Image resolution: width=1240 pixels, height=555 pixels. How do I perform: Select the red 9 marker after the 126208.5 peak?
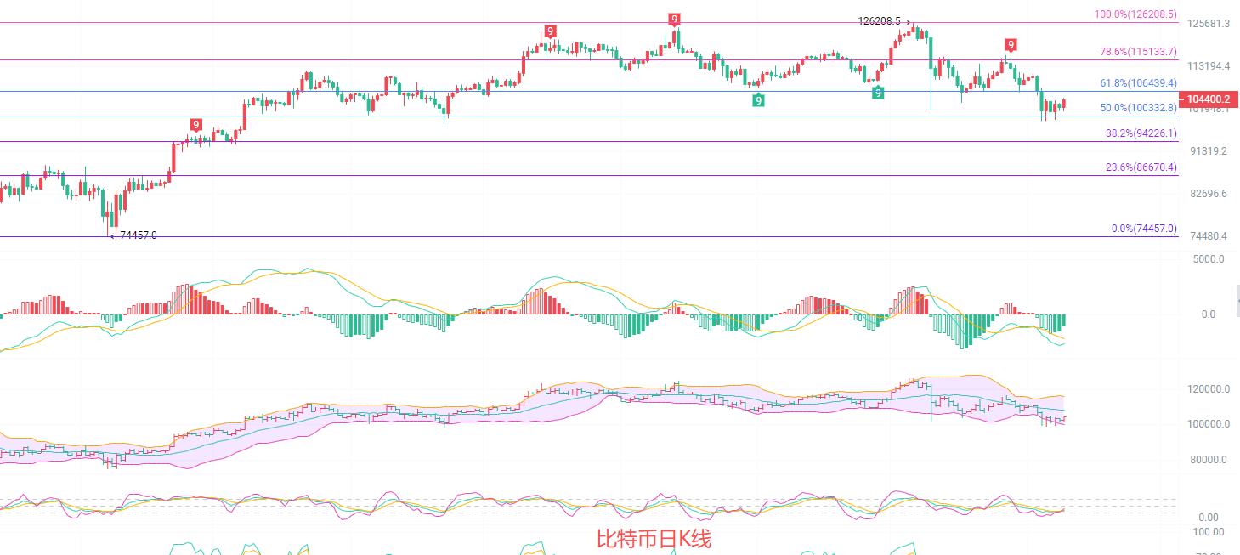[x=1011, y=45]
